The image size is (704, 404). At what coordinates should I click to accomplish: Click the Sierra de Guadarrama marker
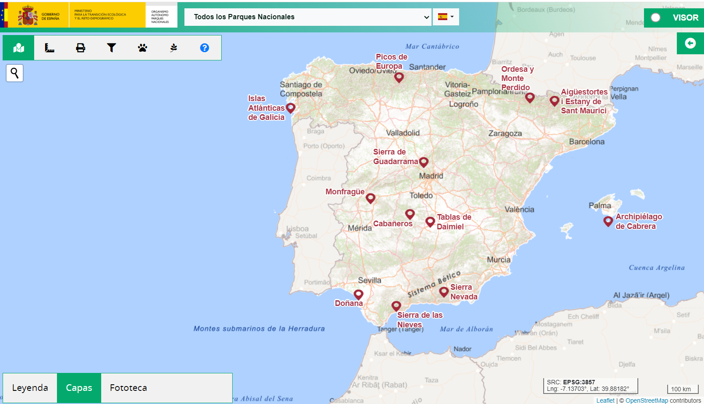click(x=424, y=162)
